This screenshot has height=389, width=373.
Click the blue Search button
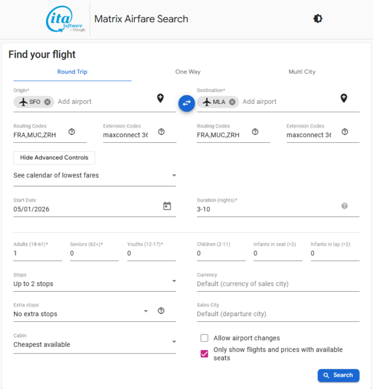point(338,375)
